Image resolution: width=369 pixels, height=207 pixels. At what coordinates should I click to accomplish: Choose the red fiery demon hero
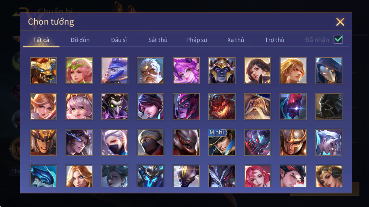[x=222, y=107]
